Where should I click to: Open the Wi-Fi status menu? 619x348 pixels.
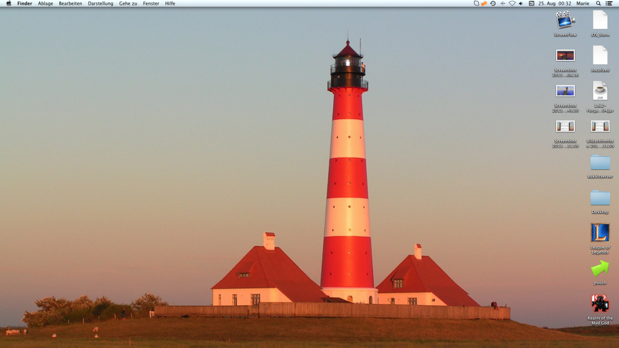(512, 4)
